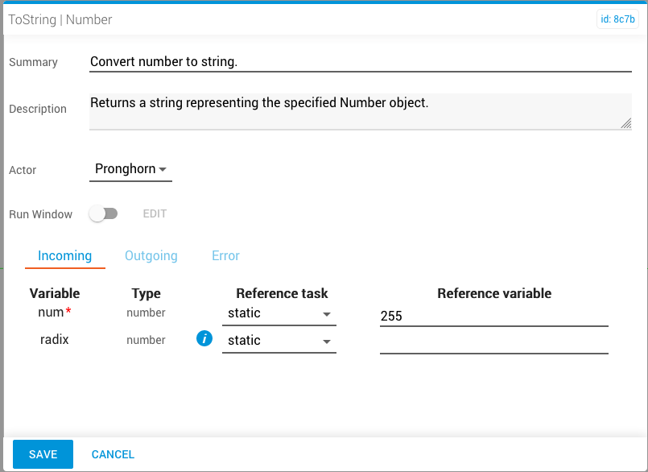Click the CANCEL button

[x=113, y=454]
